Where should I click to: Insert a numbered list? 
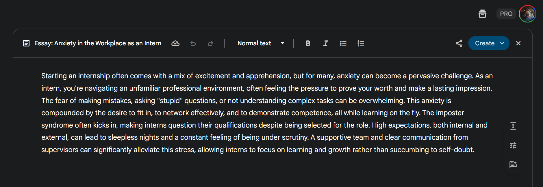click(x=361, y=43)
